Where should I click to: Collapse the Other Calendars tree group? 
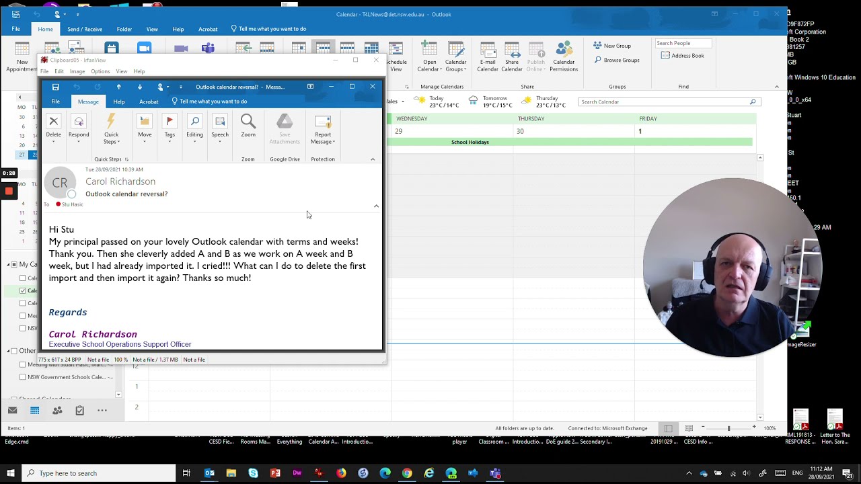tap(9, 351)
